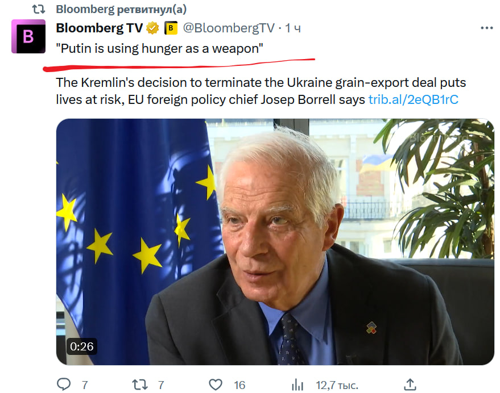Open the trib.al/2eQB1rC link
Screen dimensions: 500x393
pyautogui.click(x=413, y=100)
